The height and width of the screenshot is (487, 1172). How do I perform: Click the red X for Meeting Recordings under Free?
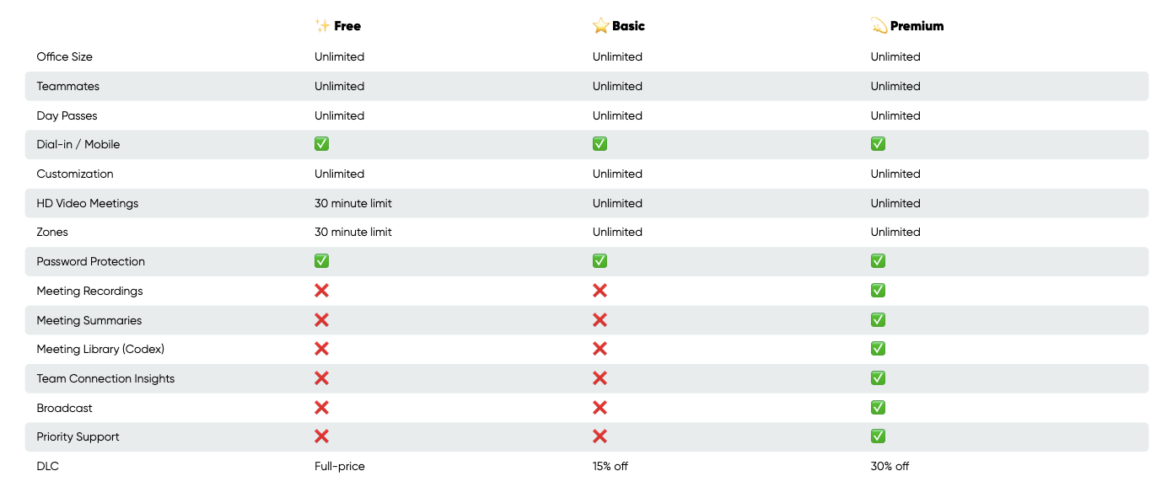pos(321,291)
